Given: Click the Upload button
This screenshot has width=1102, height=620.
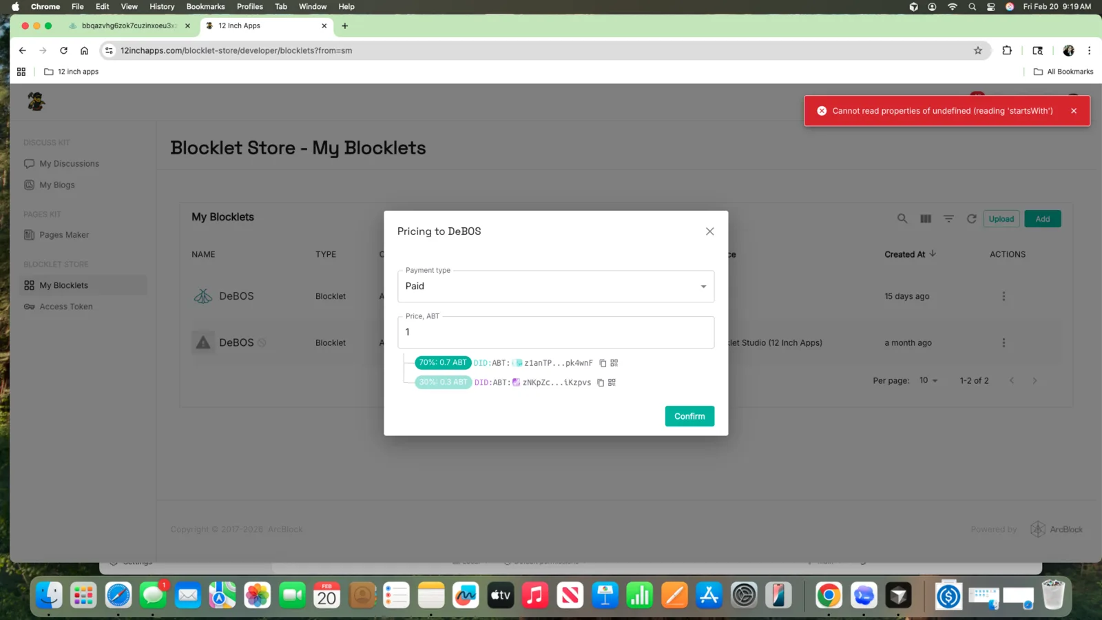Looking at the screenshot, I should (1001, 219).
